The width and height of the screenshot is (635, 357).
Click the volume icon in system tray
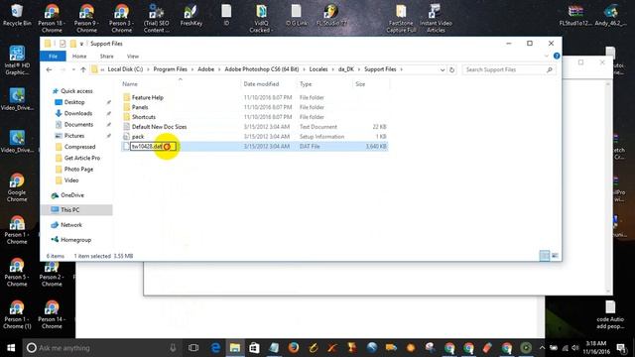[575, 348]
